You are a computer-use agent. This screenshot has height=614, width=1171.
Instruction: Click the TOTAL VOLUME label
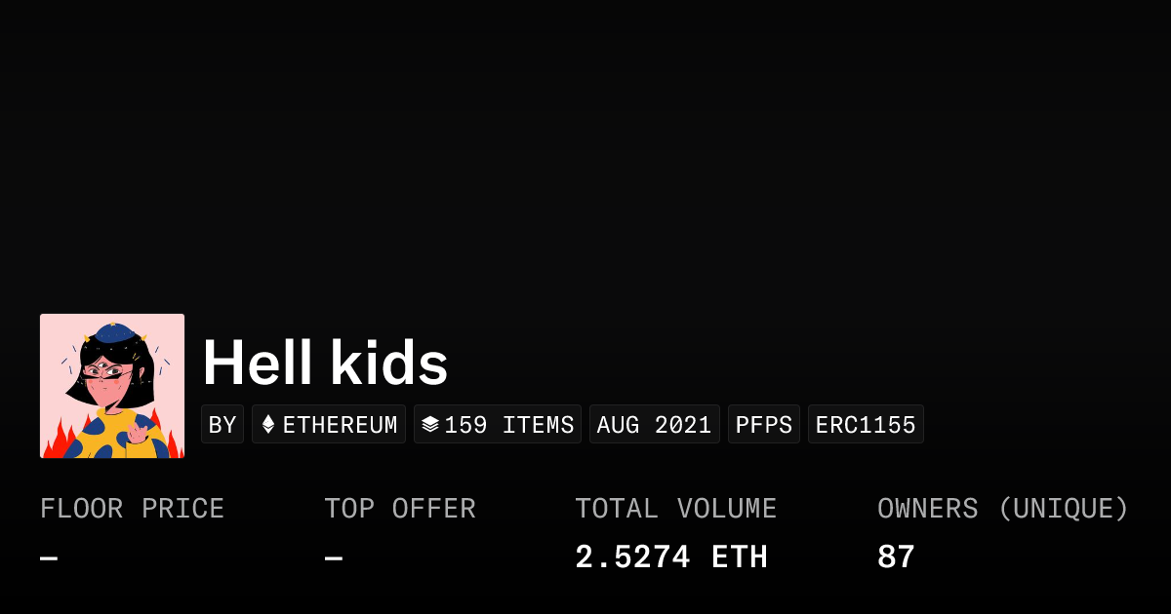point(675,509)
